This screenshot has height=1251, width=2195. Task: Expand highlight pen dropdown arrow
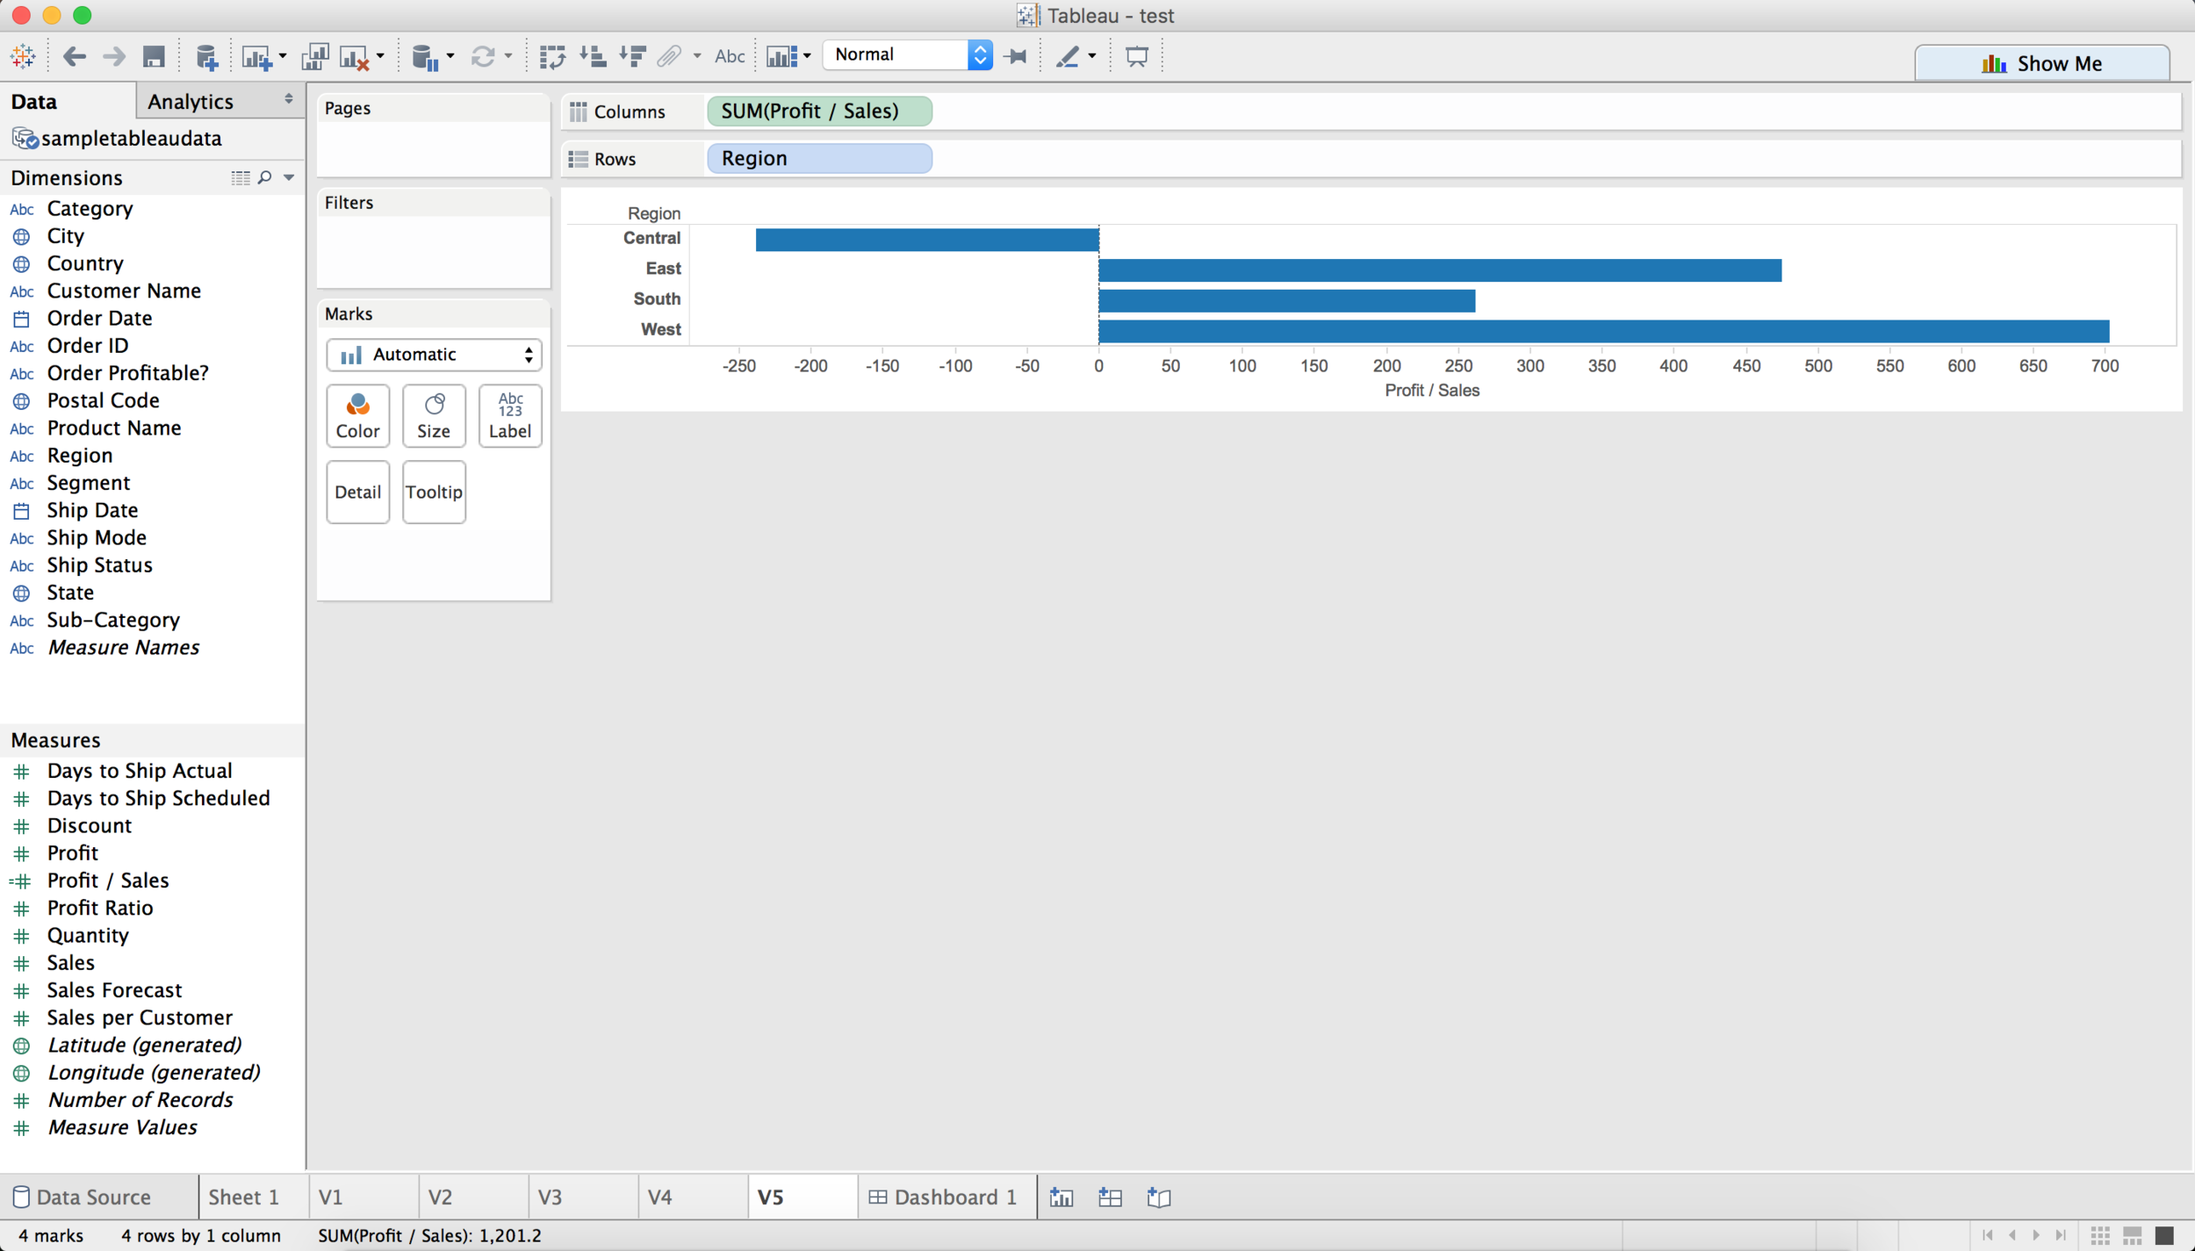pos(1091,57)
